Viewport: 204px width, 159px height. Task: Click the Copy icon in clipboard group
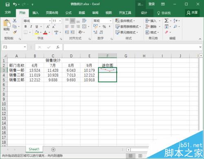15,26
